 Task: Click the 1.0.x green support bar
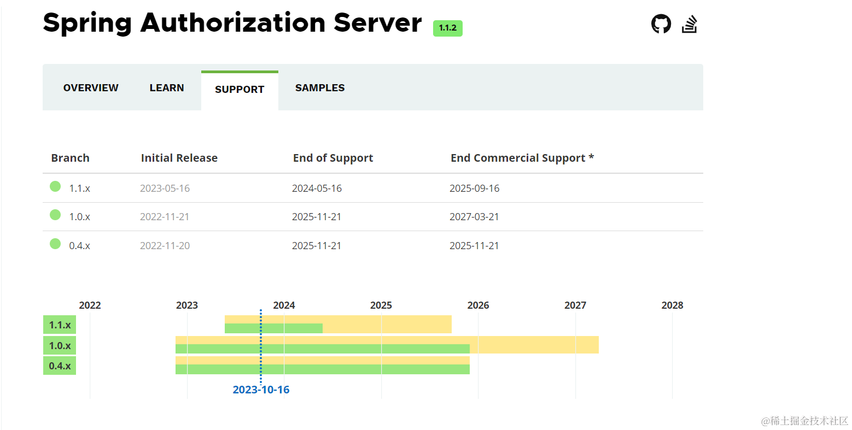pos(323,349)
